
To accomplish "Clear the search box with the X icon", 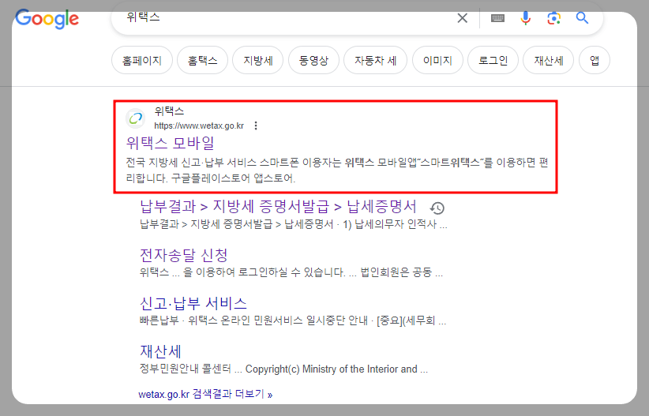I will pos(463,18).
